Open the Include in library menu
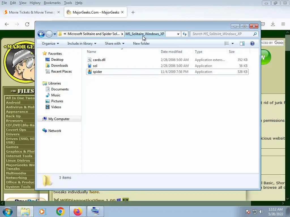This screenshot has width=290, height=217. [82, 44]
